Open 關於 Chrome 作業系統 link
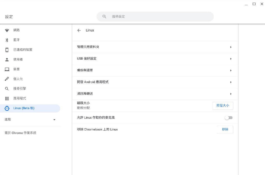Image resolution: width=265 pixels, height=175 pixels. point(20,133)
